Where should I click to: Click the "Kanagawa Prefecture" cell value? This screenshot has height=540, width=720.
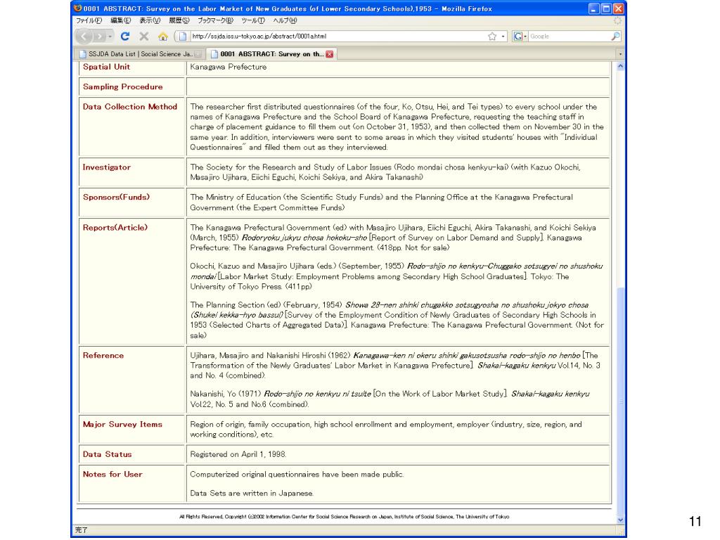(x=229, y=67)
